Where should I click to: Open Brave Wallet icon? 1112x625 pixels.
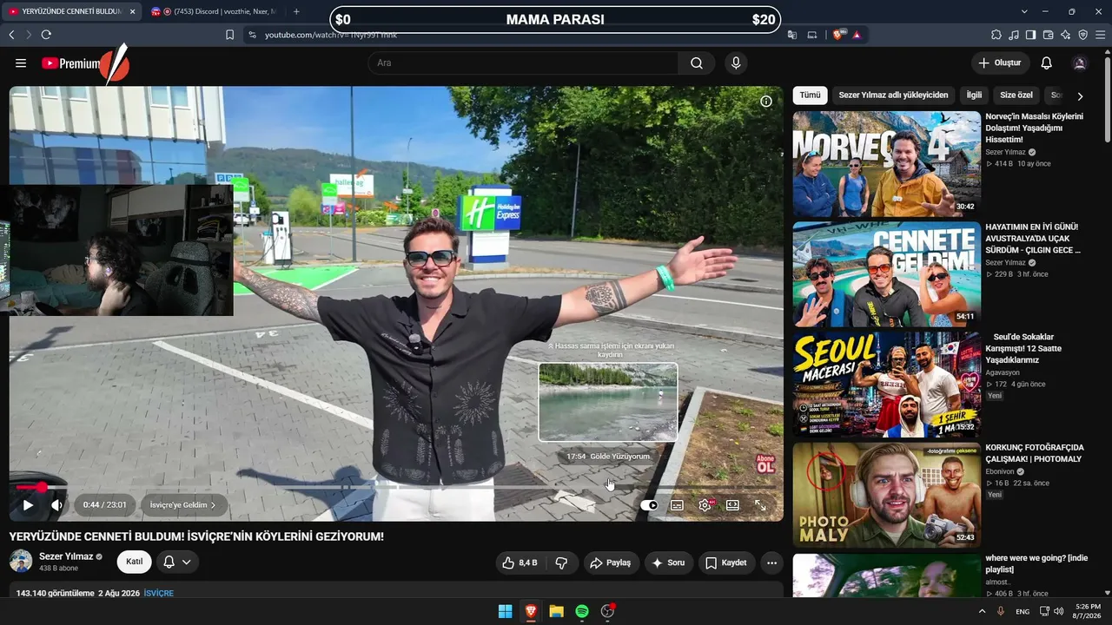(1048, 35)
